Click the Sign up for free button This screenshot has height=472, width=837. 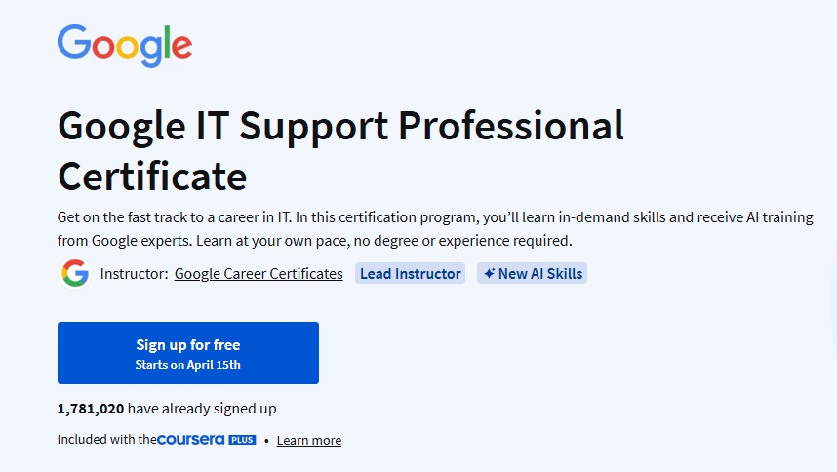point(188,352)
